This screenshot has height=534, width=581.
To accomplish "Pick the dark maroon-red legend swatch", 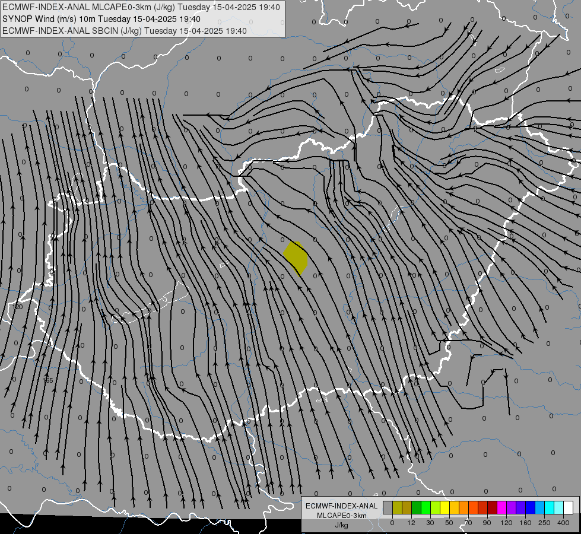I will tap(493, 507).
